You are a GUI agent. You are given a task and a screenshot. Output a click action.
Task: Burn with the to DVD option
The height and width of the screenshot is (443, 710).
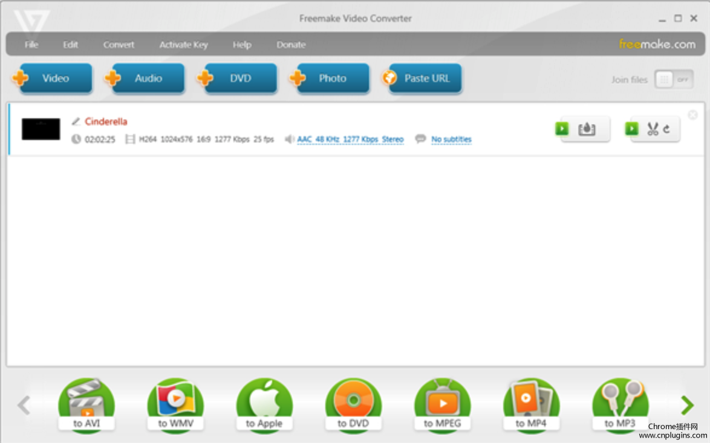353,406
